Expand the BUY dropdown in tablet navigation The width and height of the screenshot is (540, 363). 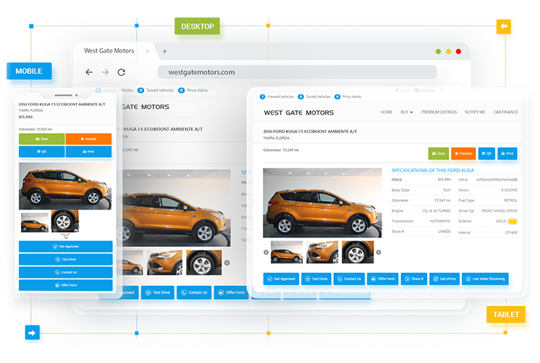click(406, 112)
